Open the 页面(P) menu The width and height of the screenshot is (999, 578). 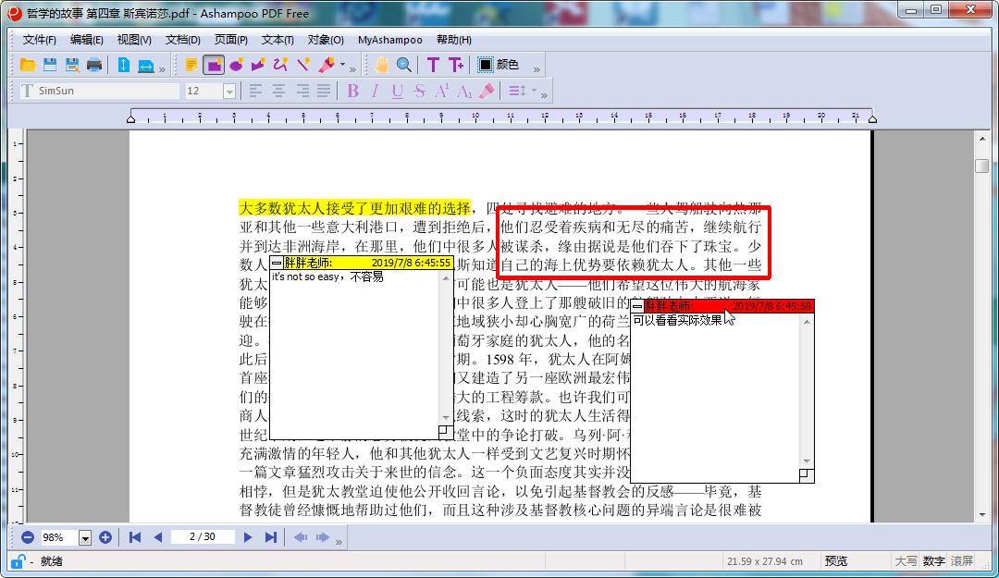[x=230, y=40]
